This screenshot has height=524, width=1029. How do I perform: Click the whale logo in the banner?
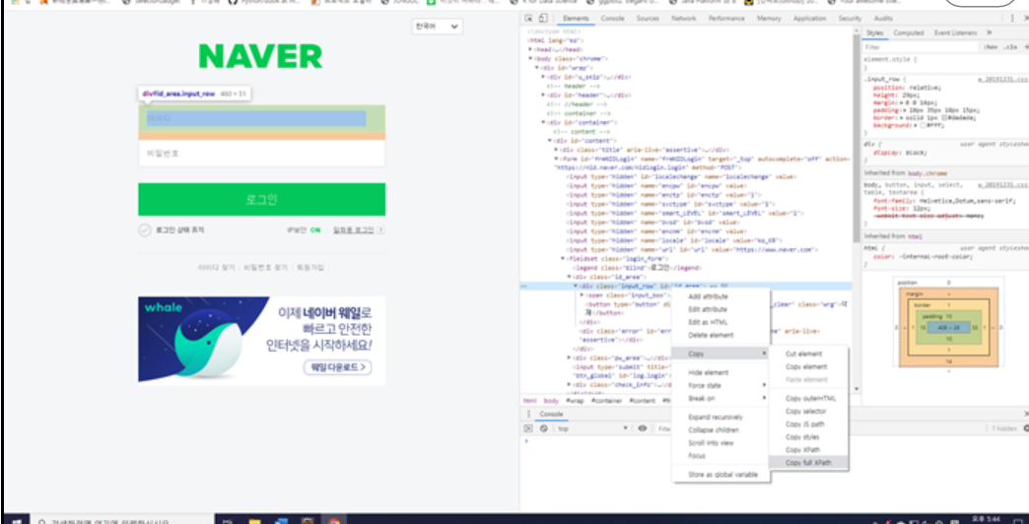pyautogui.click(x=164, y=307)
